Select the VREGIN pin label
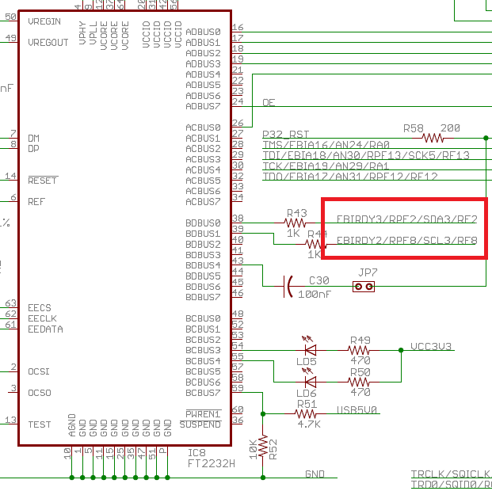This screenshot has width=492, height=491. [x=44, y=21]
